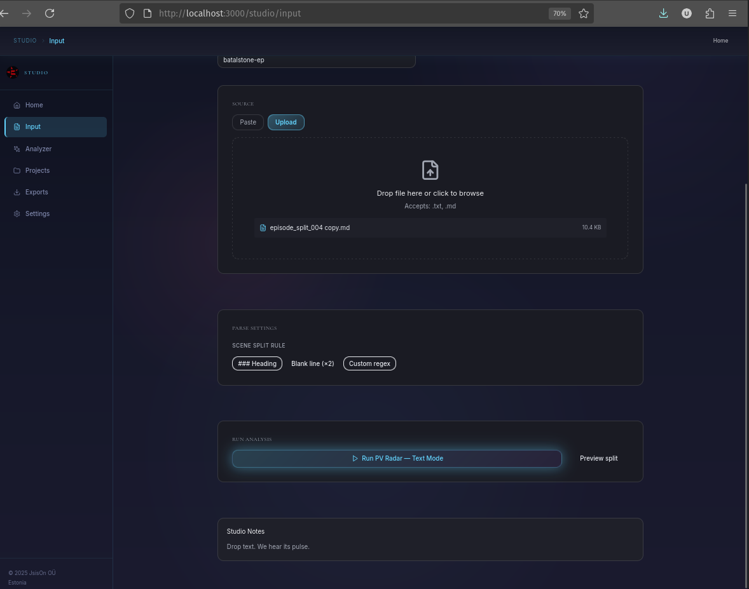Enable the Blank line (×2) split rule
The width and height of the screenshot is (749, 589).
pyautogui.click(x=312, y=363)
